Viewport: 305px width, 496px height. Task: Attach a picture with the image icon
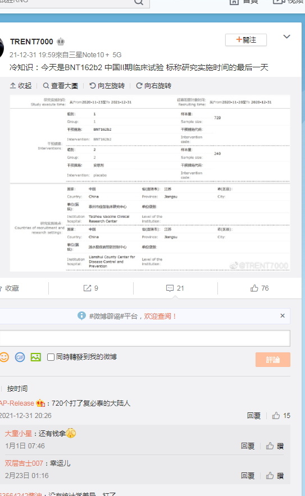pos(36,357)
